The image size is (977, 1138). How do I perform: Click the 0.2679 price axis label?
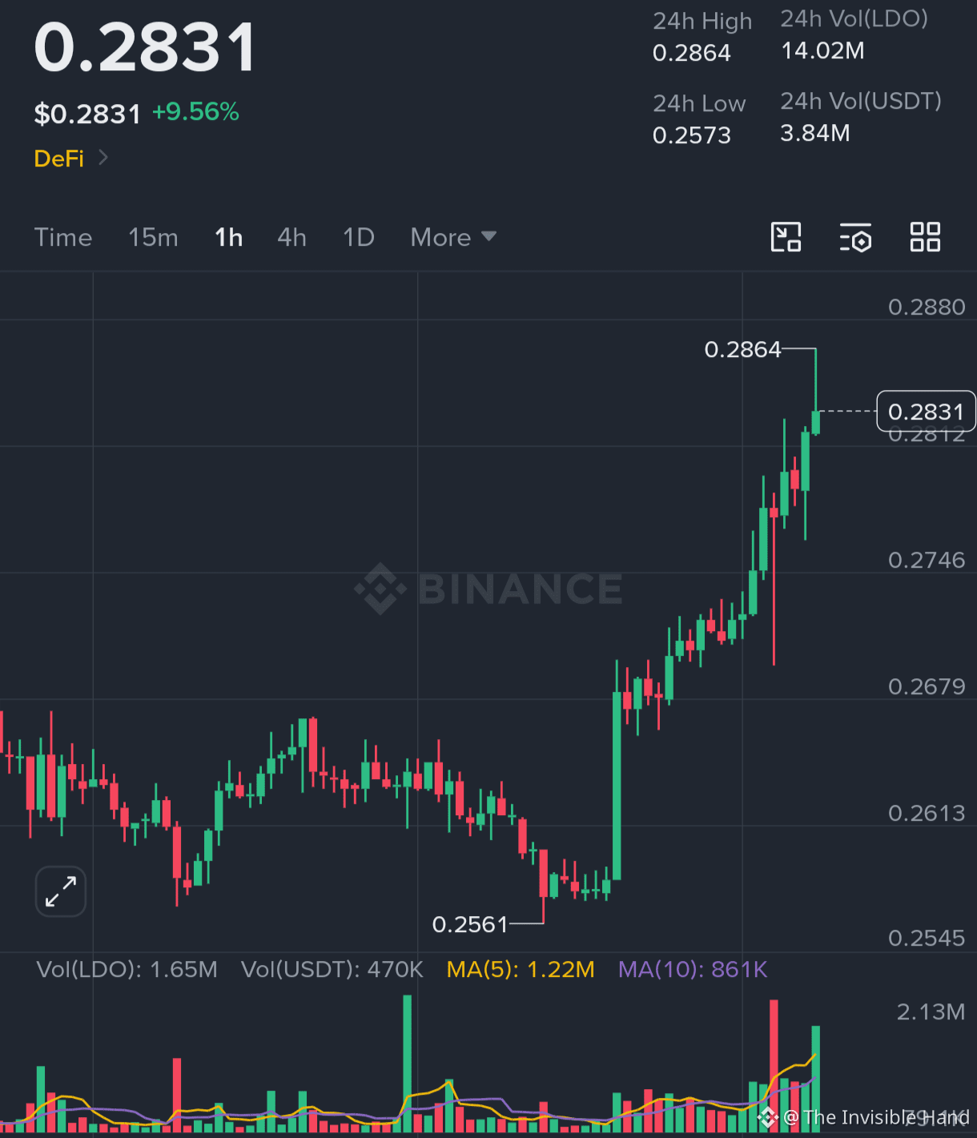927,686
